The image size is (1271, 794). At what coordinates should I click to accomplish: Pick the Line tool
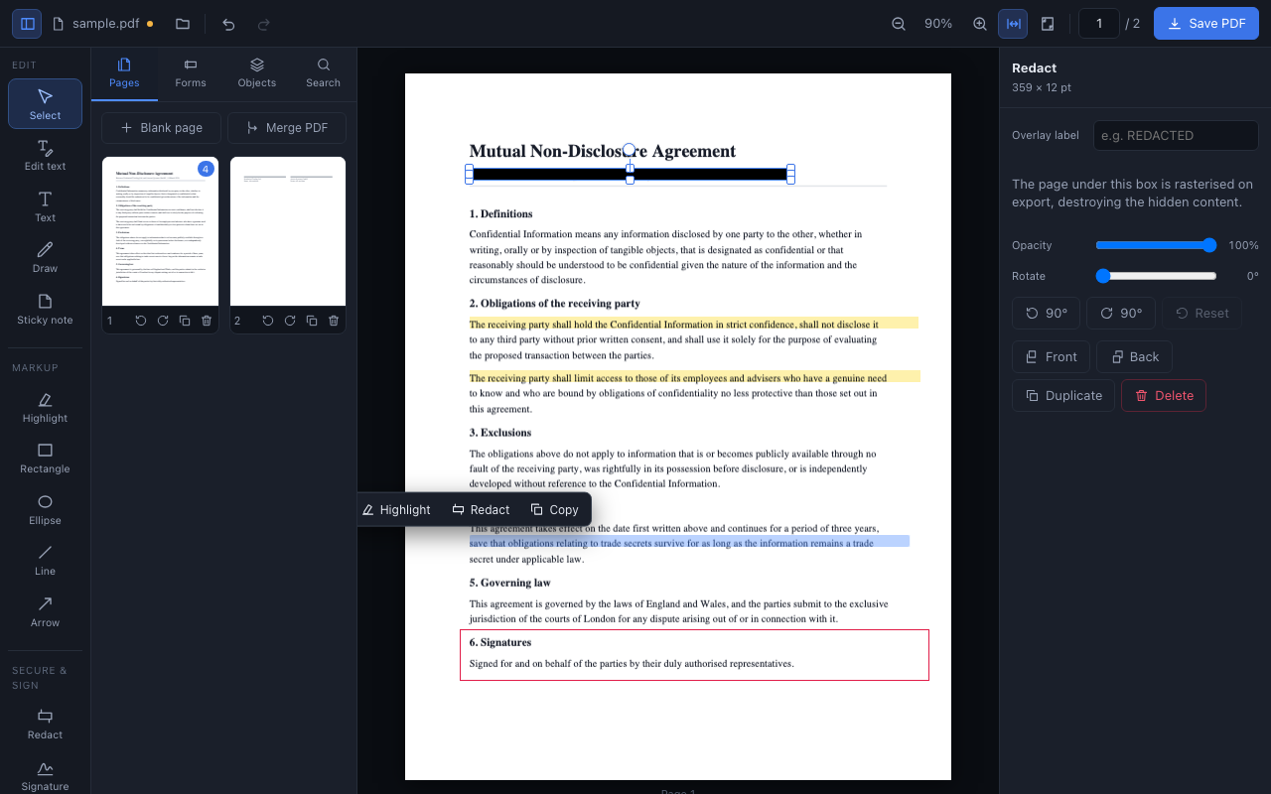click(x=45, y=560)
